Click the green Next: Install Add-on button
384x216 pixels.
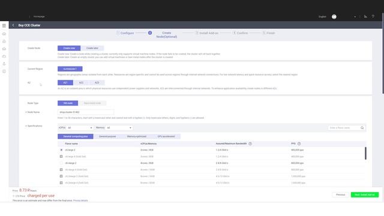pyautogui.click(x=365, y=194)
